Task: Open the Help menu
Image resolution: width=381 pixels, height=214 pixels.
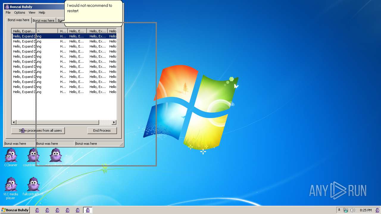Action: coord(42,12)
